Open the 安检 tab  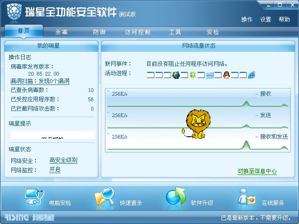point(213,32)
